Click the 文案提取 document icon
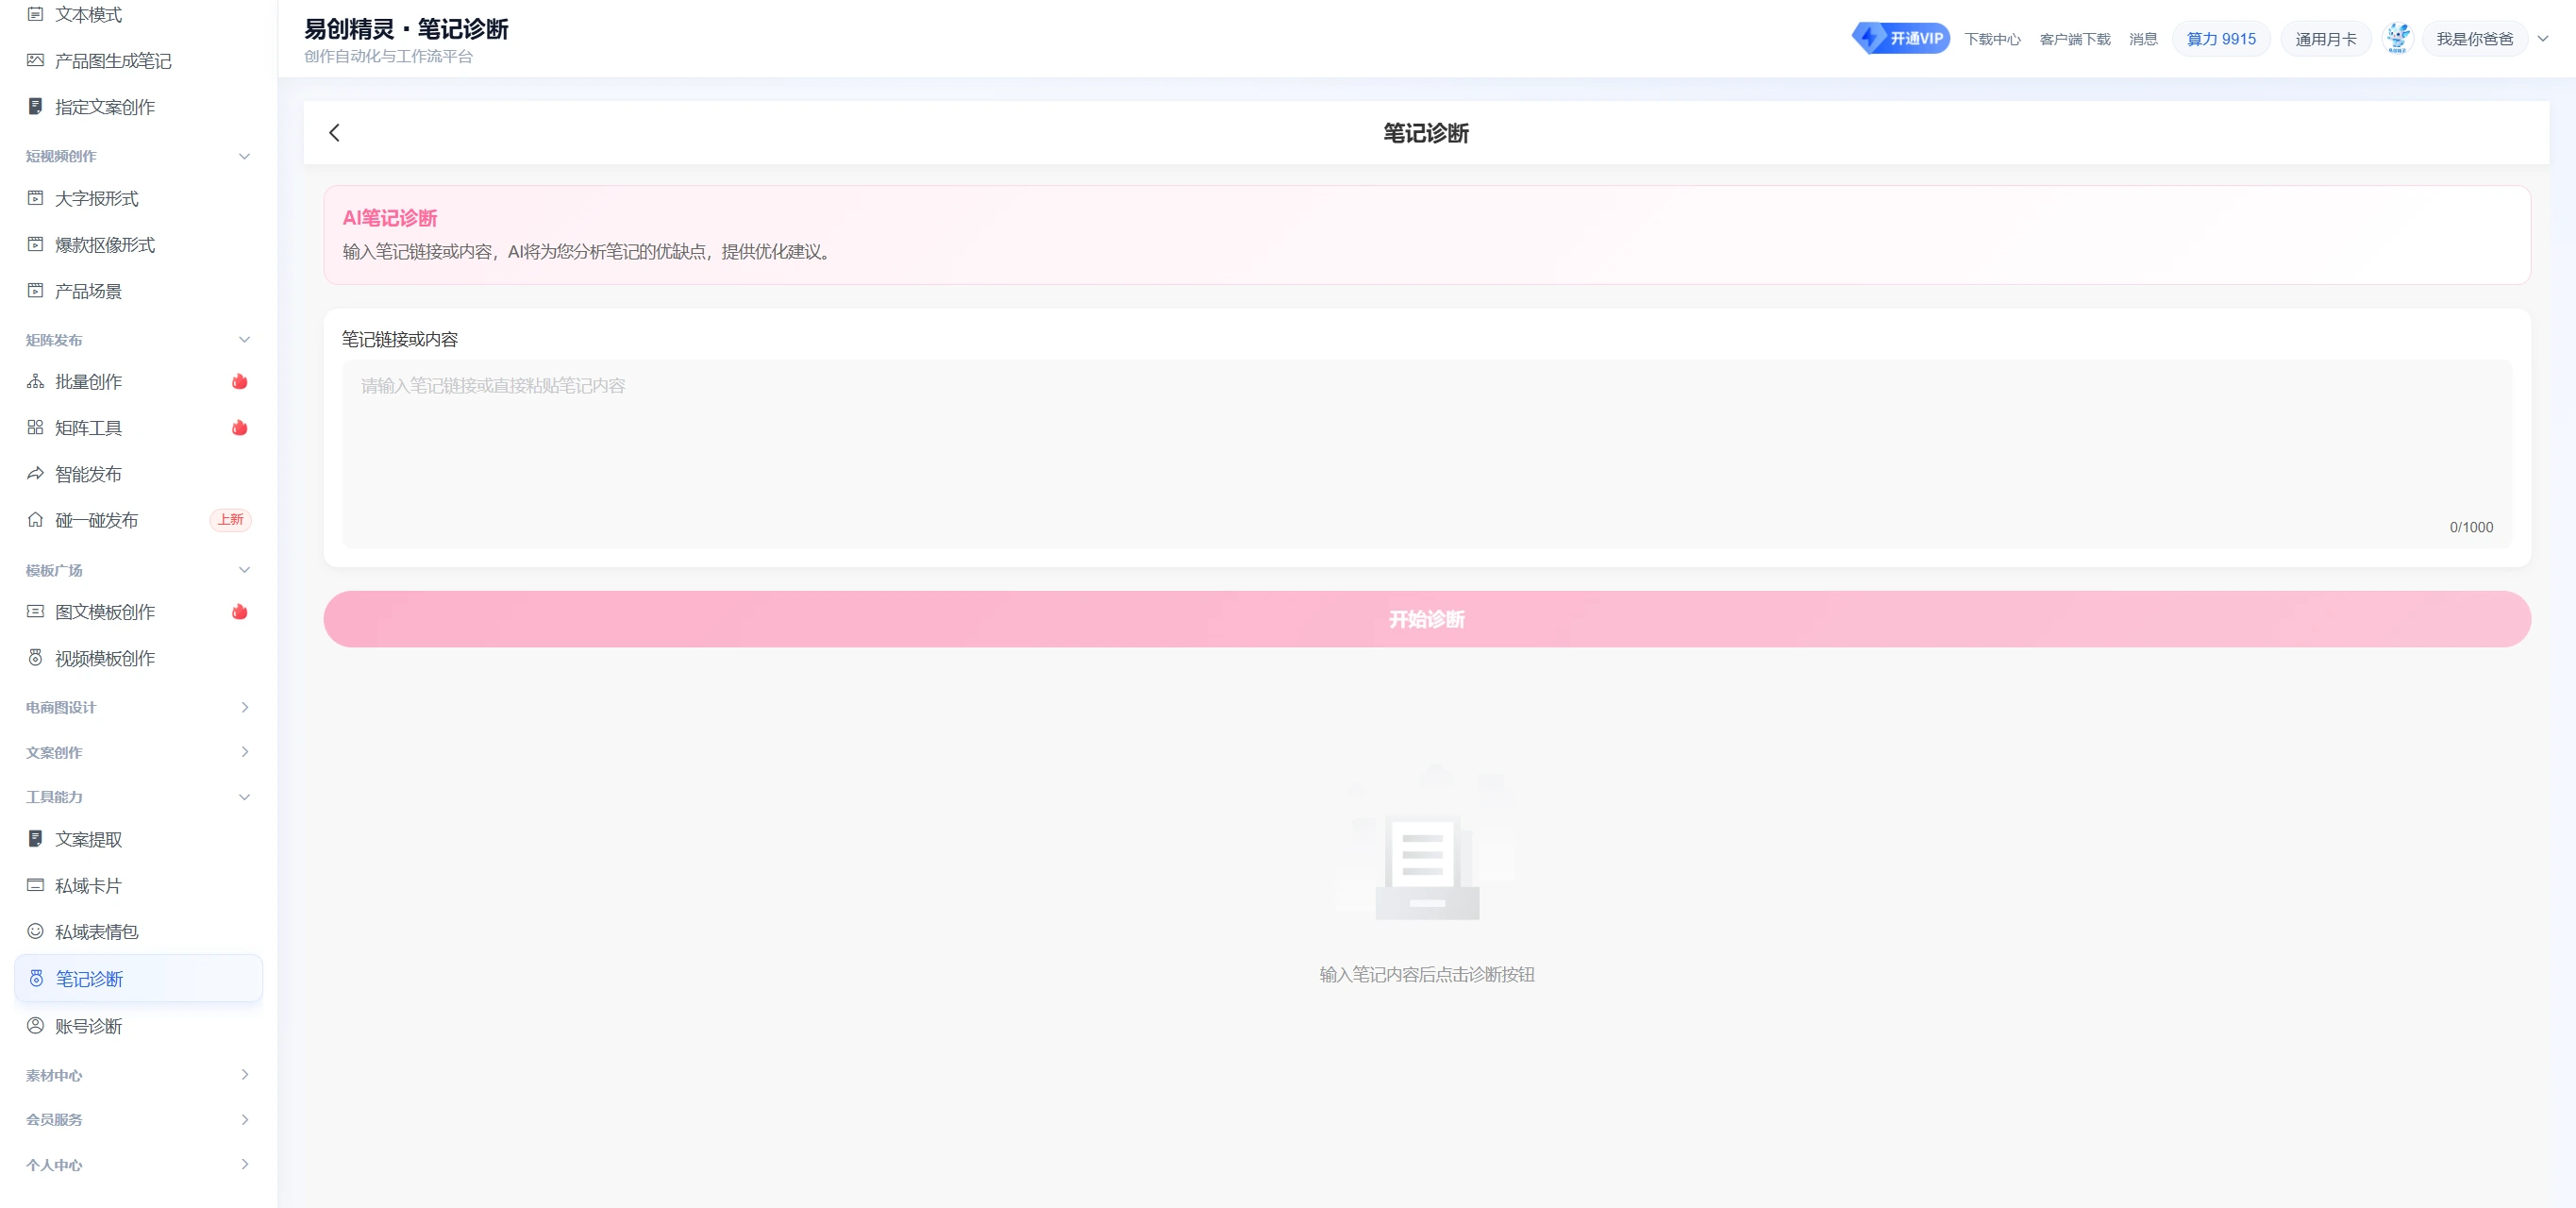The height and width of the screenshot is (1208, 2576). 35,838
